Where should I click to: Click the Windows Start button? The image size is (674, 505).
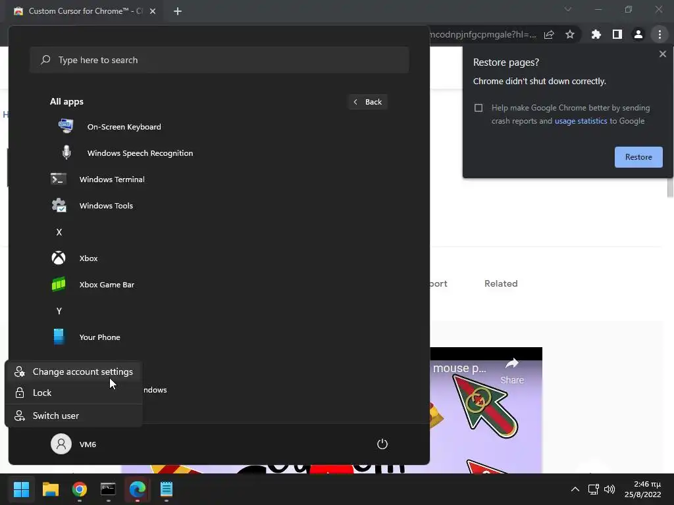pos(21,489)
